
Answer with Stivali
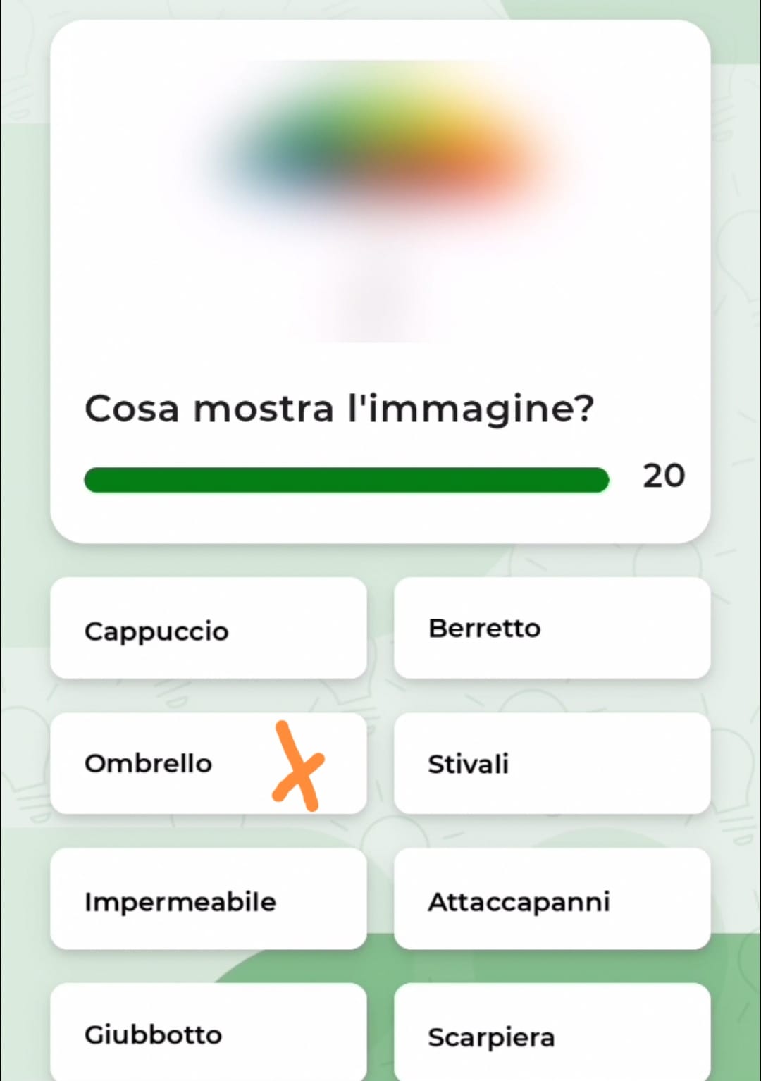click(x=552, y=763)
